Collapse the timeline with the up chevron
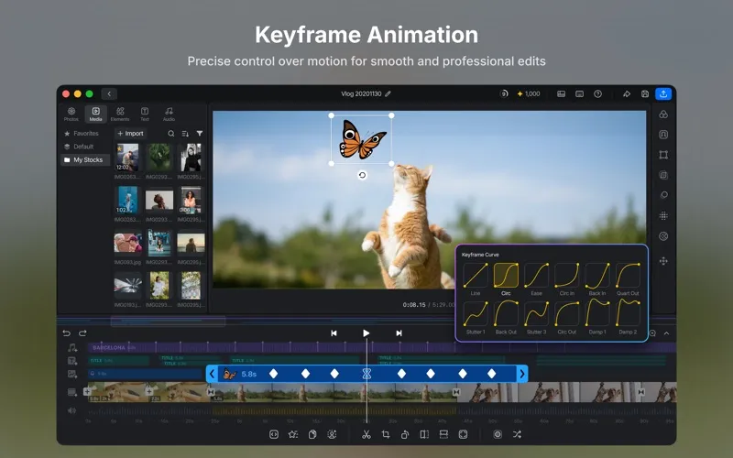 [x=667, y=333]
